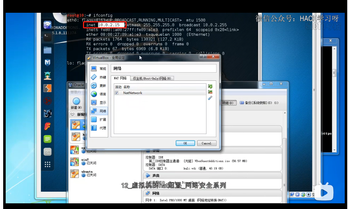Open 常规 (General) settings category
Viewport: 349px width, 209px height.
[99, 69]
